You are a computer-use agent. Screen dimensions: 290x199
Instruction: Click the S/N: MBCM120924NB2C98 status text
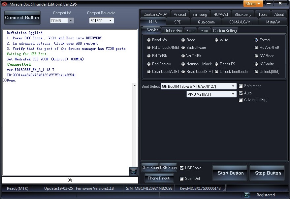(149, 188)
